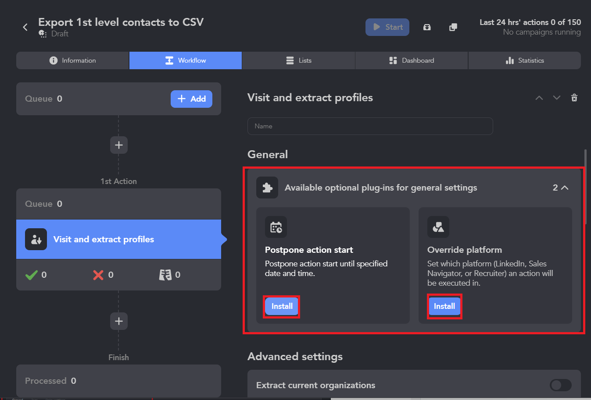Move action down with down chevron
Image resolution: width=591 pixels, height=400 pixels.
pos(557,98)
